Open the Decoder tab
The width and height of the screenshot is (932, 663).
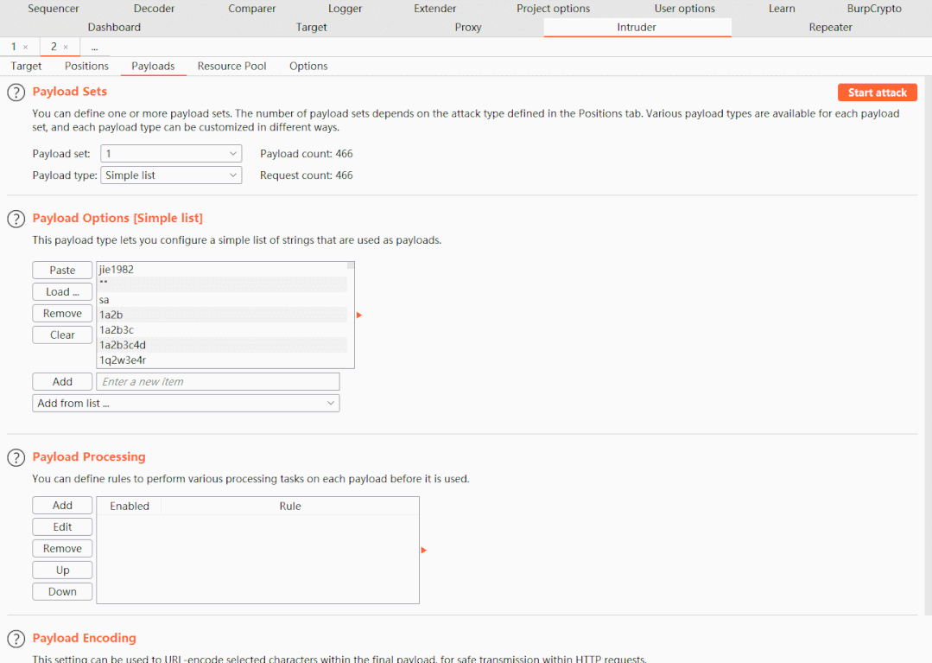[154, 9]
